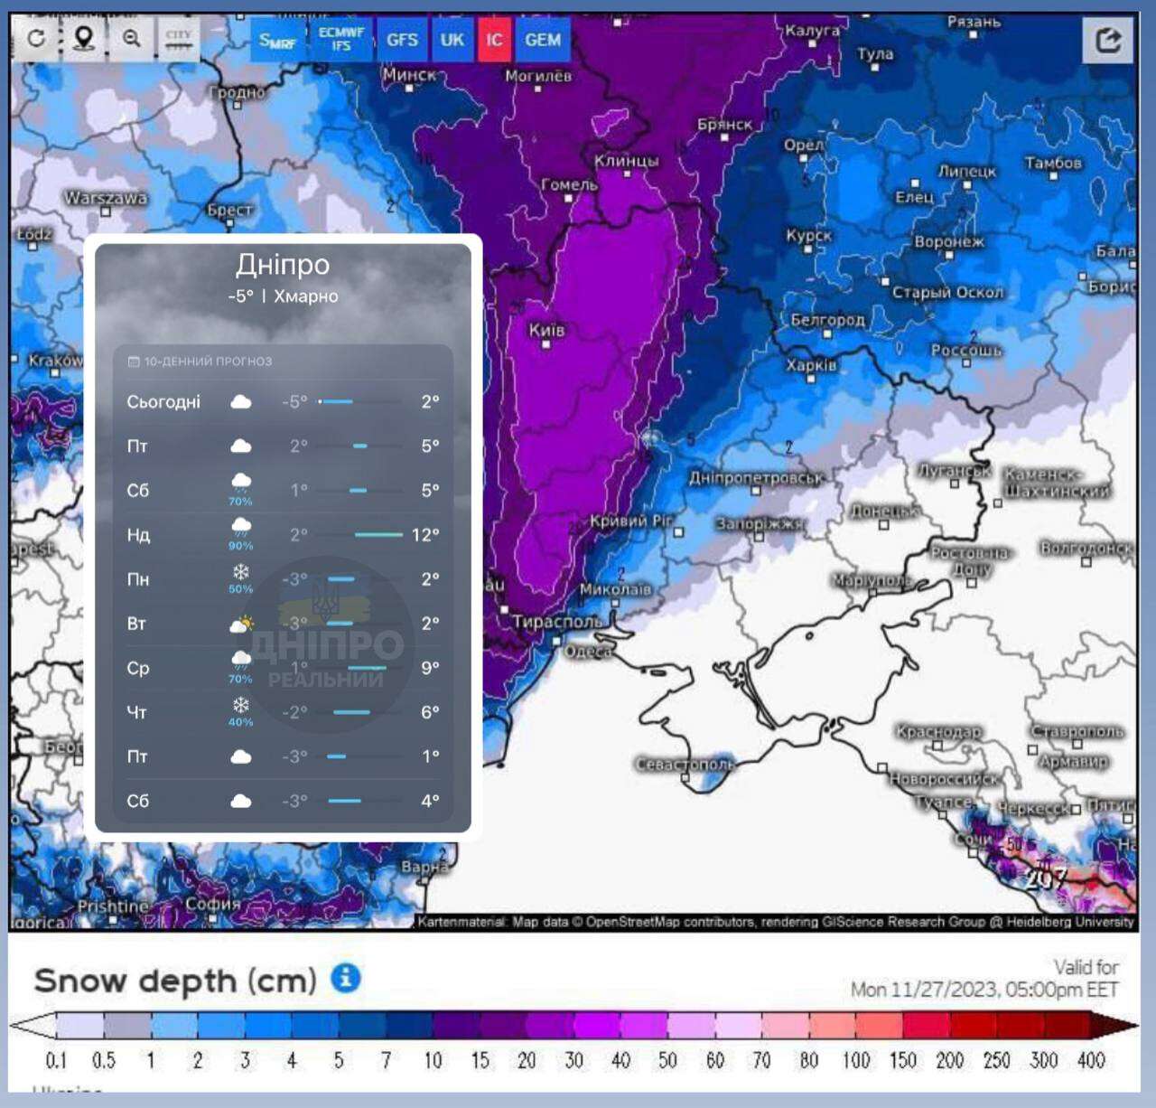Select the red IC model tab
Image resolution: width=1156 pixels, height=1108 pixels.
[x=494, y=40]
